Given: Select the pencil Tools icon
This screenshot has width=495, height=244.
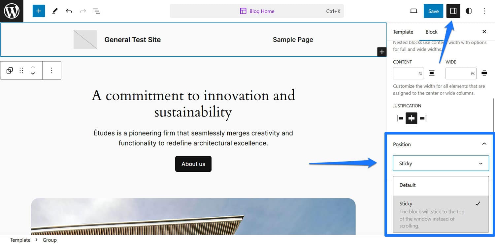Looking at the screenshot, I should (55, 11).
